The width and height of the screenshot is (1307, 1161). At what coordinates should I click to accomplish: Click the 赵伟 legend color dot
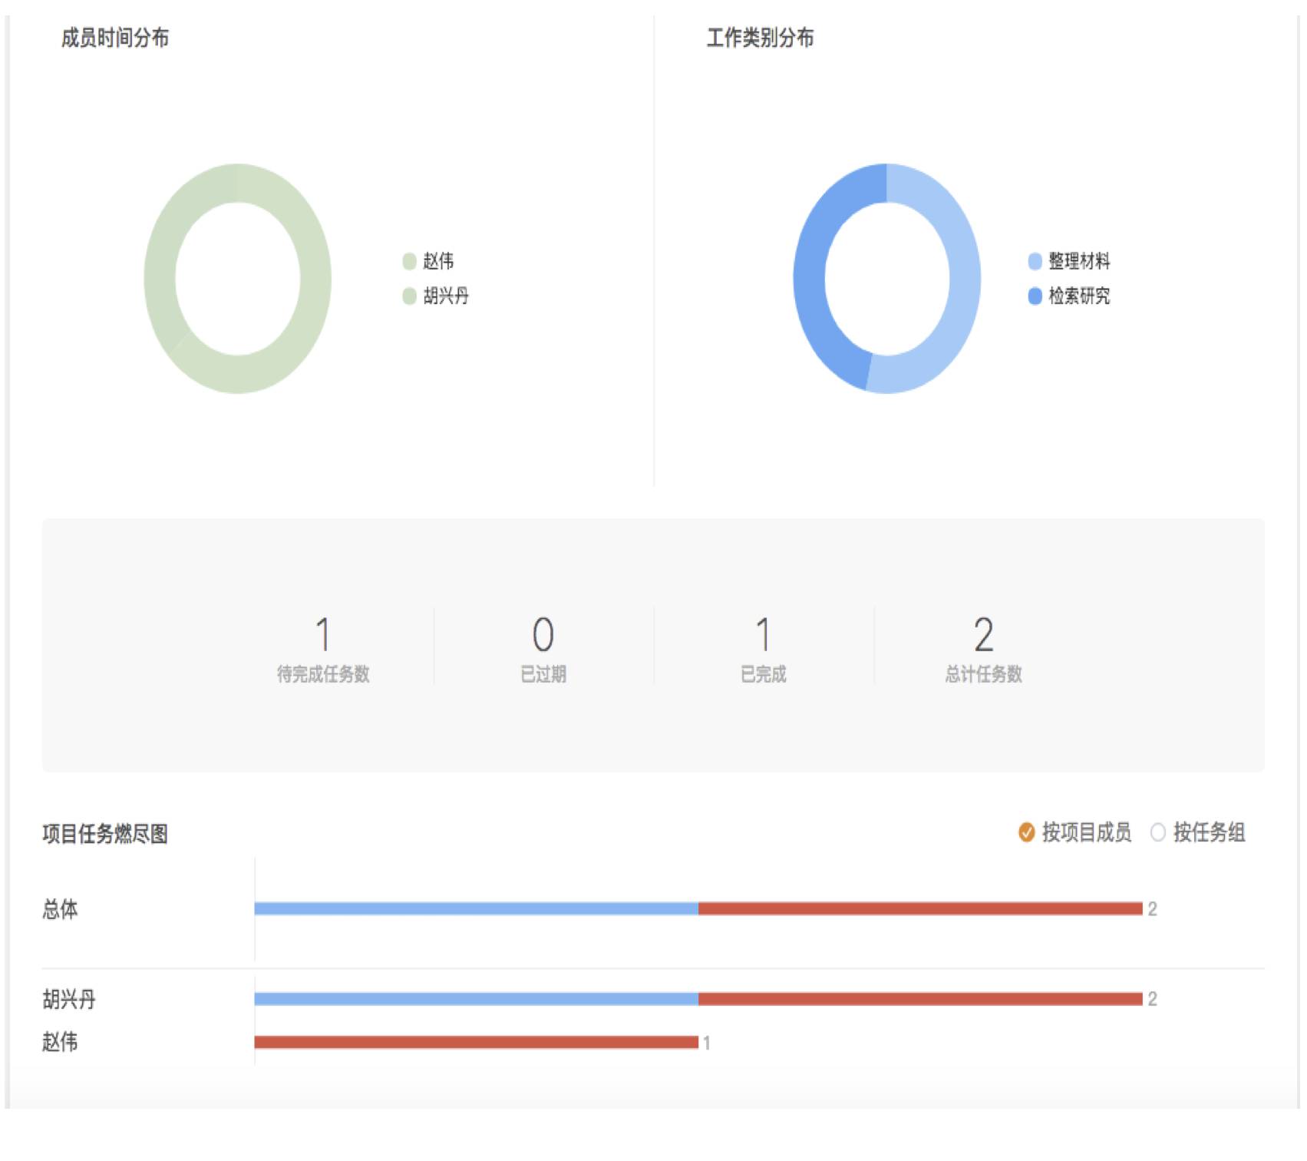tap(410, 262)
